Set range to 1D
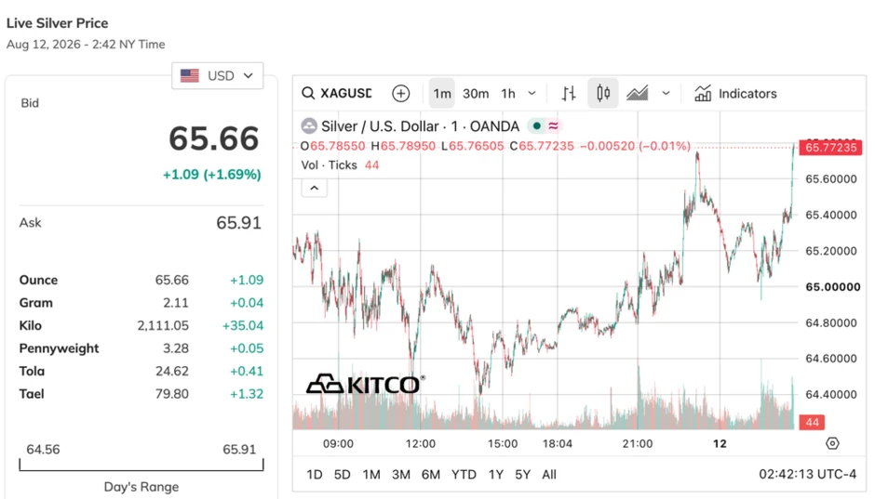 pos(315,475)
